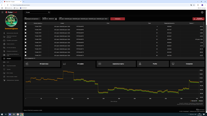Open the Индивидуальный диапазон date dropdown
This screenshot has height=116, width=207.
pyautogui.click(x=32, y=19)
